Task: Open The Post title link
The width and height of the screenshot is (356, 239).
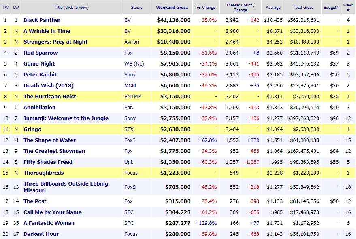Action: point(35,201)
